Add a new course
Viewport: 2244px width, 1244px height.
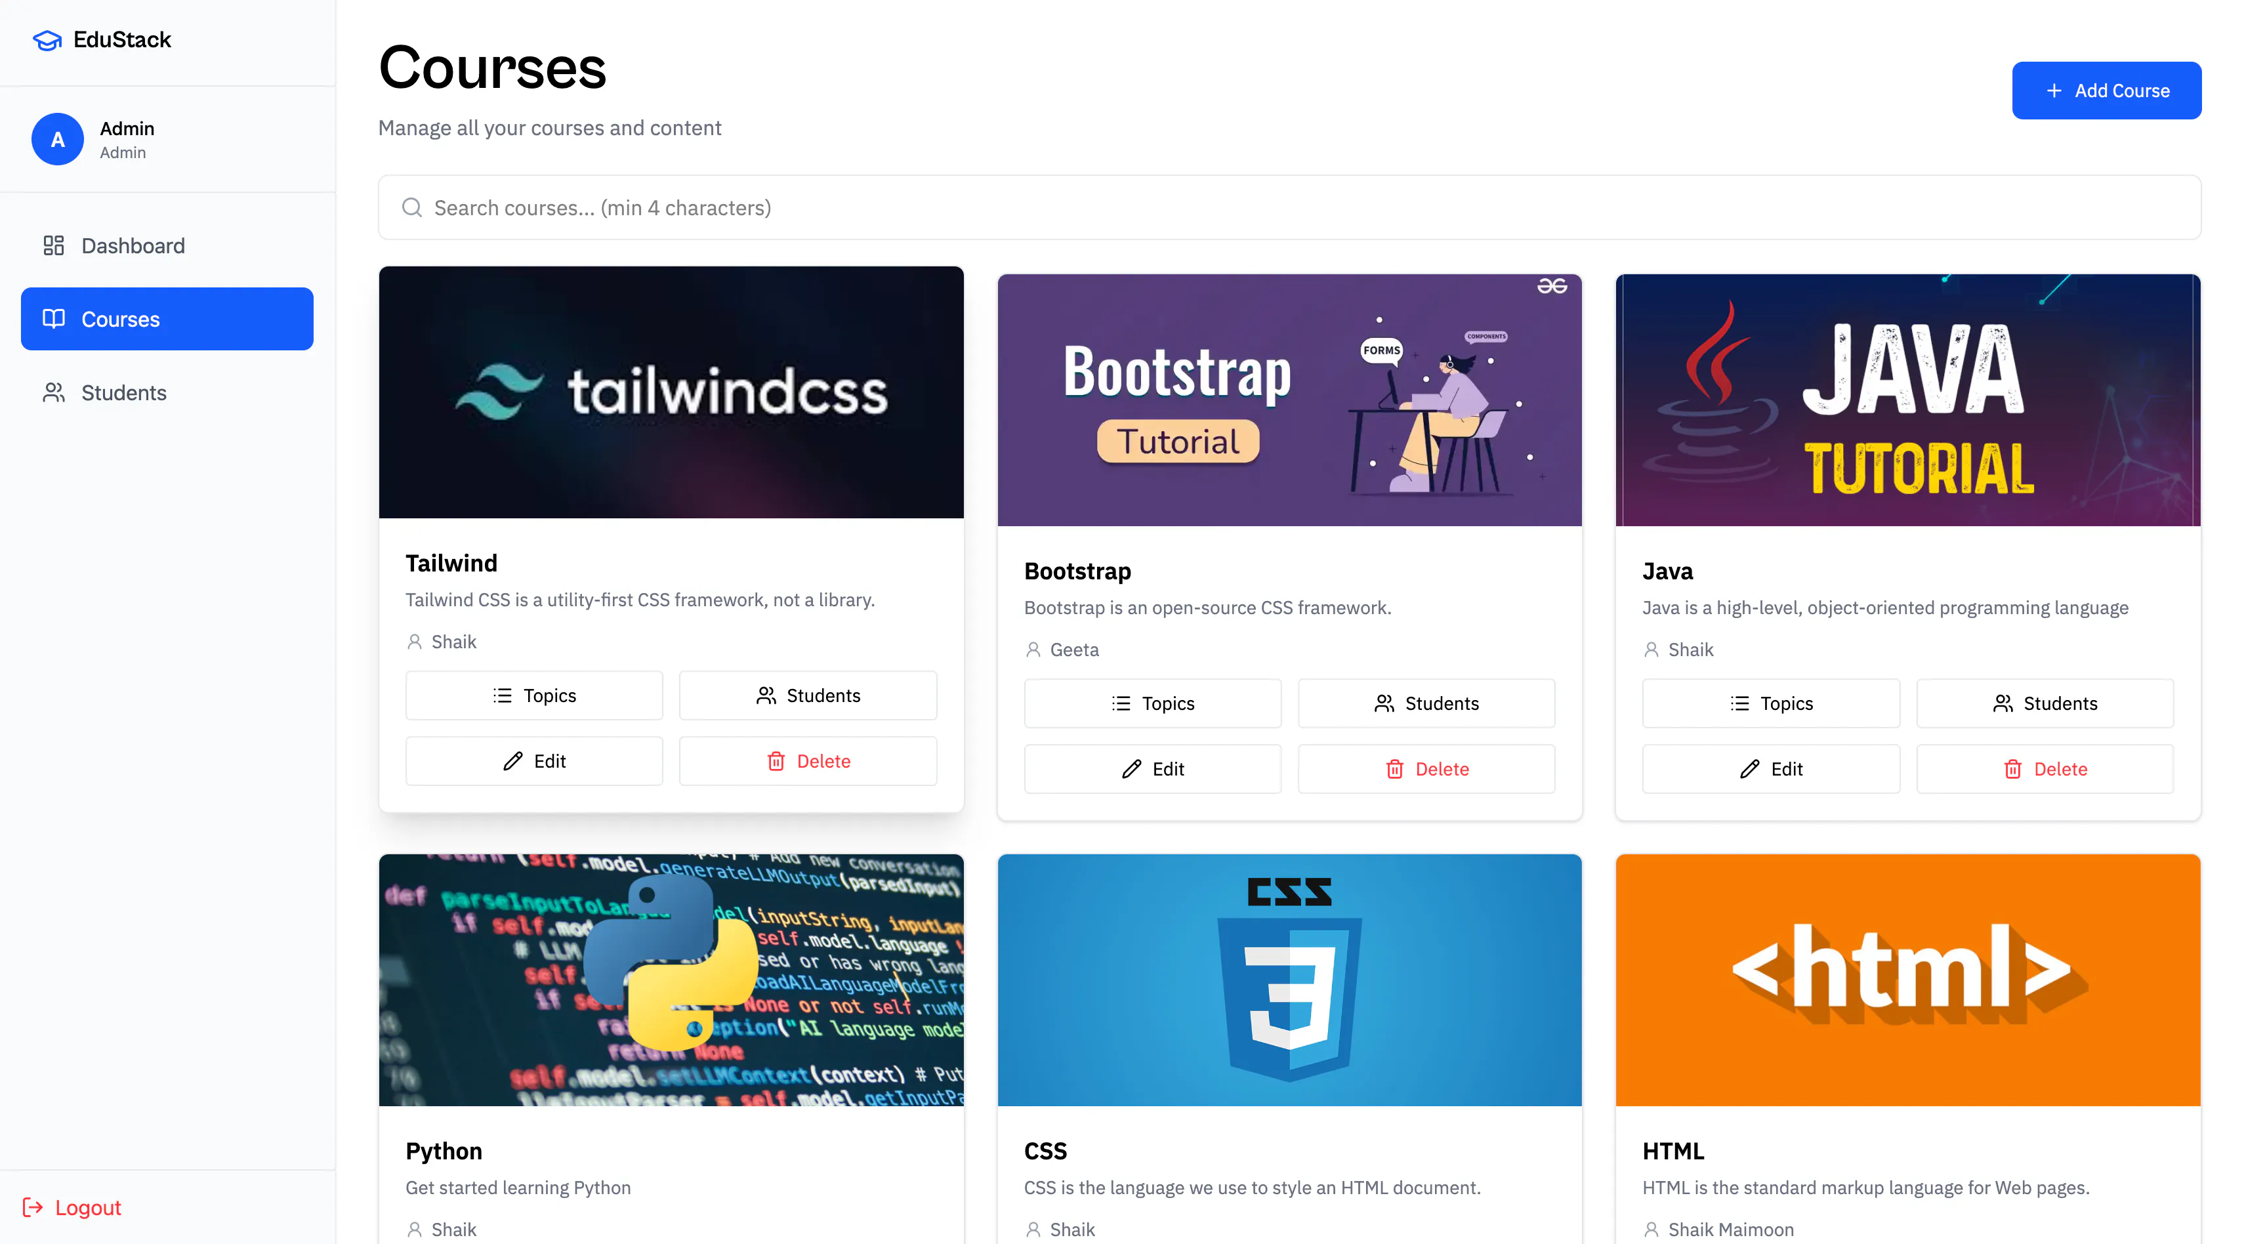2106,91
